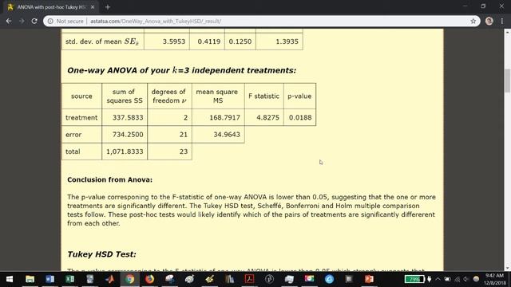Click the 'p-value' column header
Screen dimensions: 511x287
(x=299, y=96)
